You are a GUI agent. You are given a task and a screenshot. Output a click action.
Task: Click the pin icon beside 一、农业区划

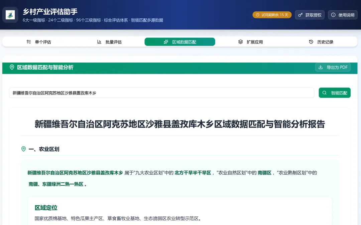coord(23,149)
